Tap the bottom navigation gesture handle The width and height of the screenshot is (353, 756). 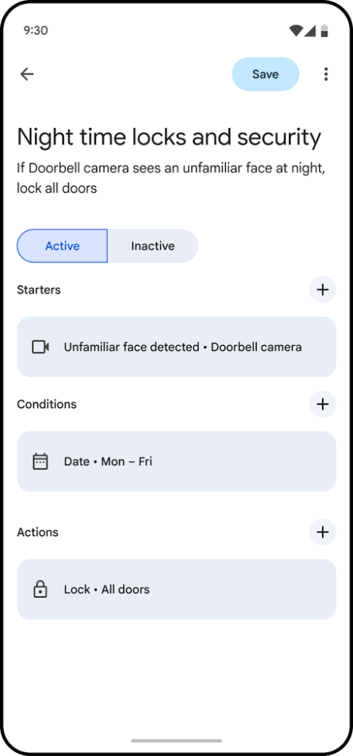[x=176, y=740]
